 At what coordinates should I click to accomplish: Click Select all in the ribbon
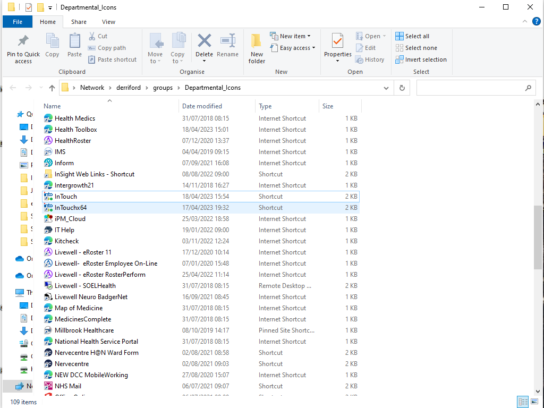(412, 36)
